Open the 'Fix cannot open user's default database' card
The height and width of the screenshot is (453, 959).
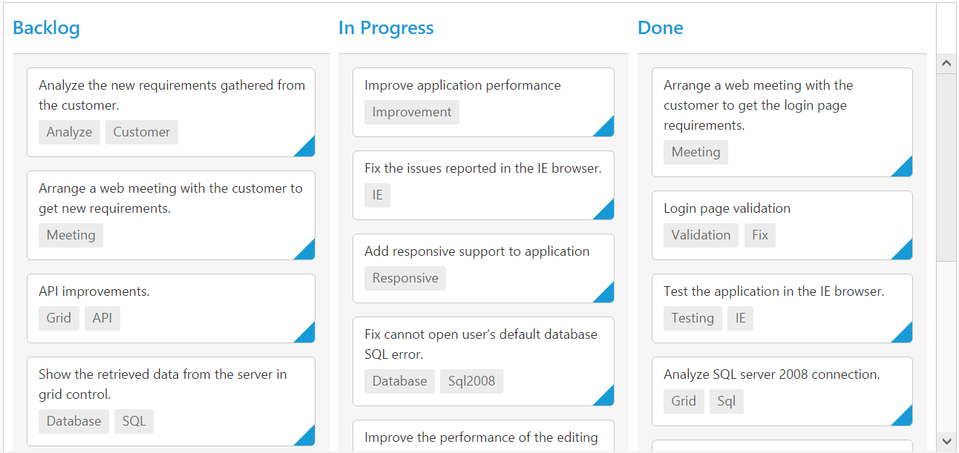[x=481, y=344]
